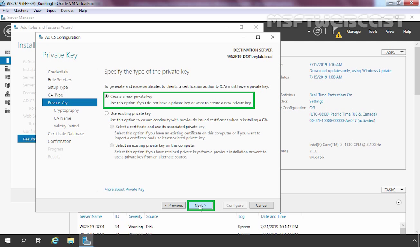This screenshot has width=420, height=247.
Task: Choose Select an existing private key on this computer
Action: (x=112, y=145)
